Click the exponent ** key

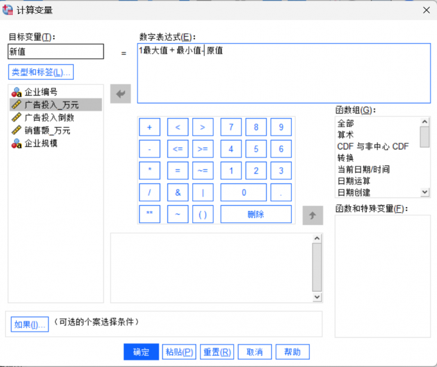(150, 214)
